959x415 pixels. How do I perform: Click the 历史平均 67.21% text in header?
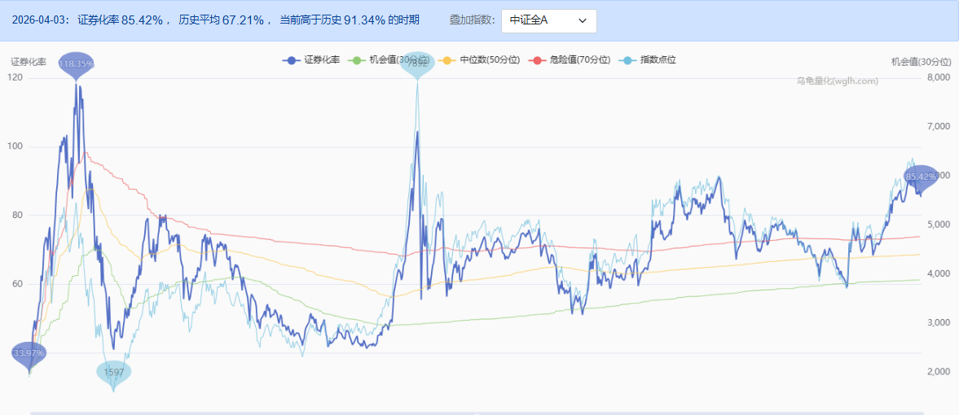click(x=222, y=20)
